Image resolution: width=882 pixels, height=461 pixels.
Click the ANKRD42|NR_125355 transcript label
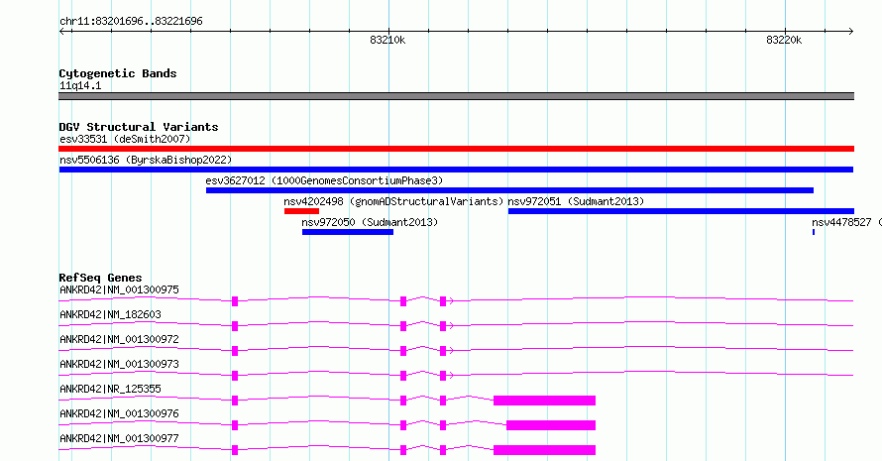tap(110, 389)
